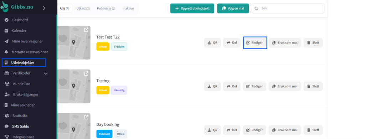Share Test Test T22 with Del
The height and width of the screenshot is (139, 365).
click(x=232, y=43)
